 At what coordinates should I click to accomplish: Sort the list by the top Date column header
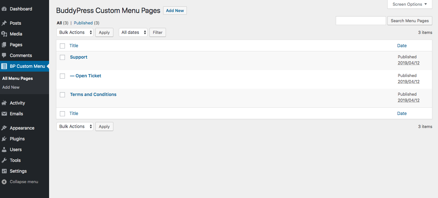pyautogui.click(x=402, y=46)
